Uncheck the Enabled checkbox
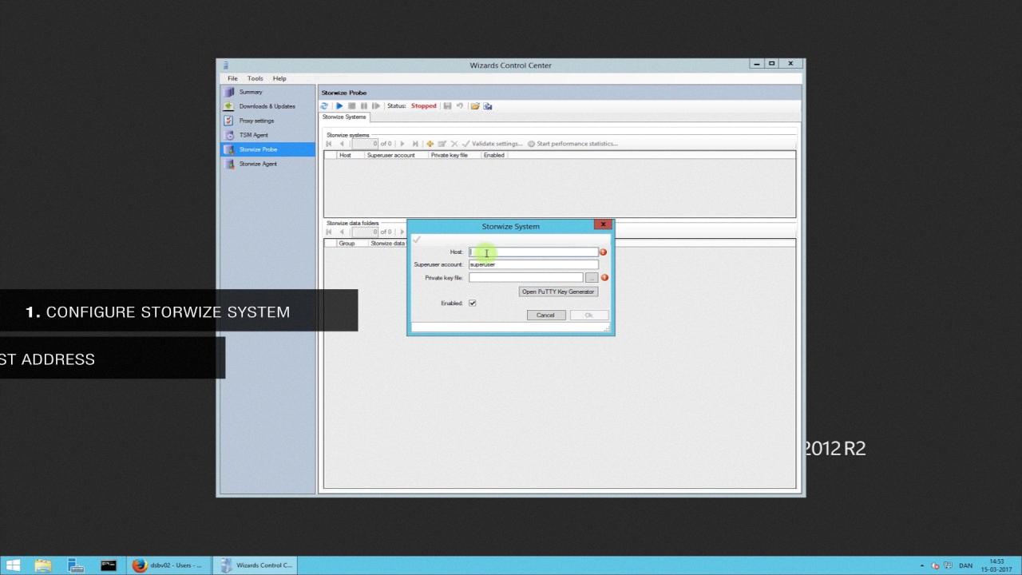This screenshot has width=1022, height=575. click(473, 303)
